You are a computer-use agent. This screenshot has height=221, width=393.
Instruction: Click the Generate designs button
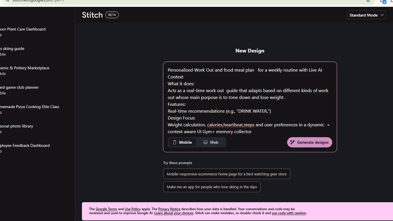309,142
